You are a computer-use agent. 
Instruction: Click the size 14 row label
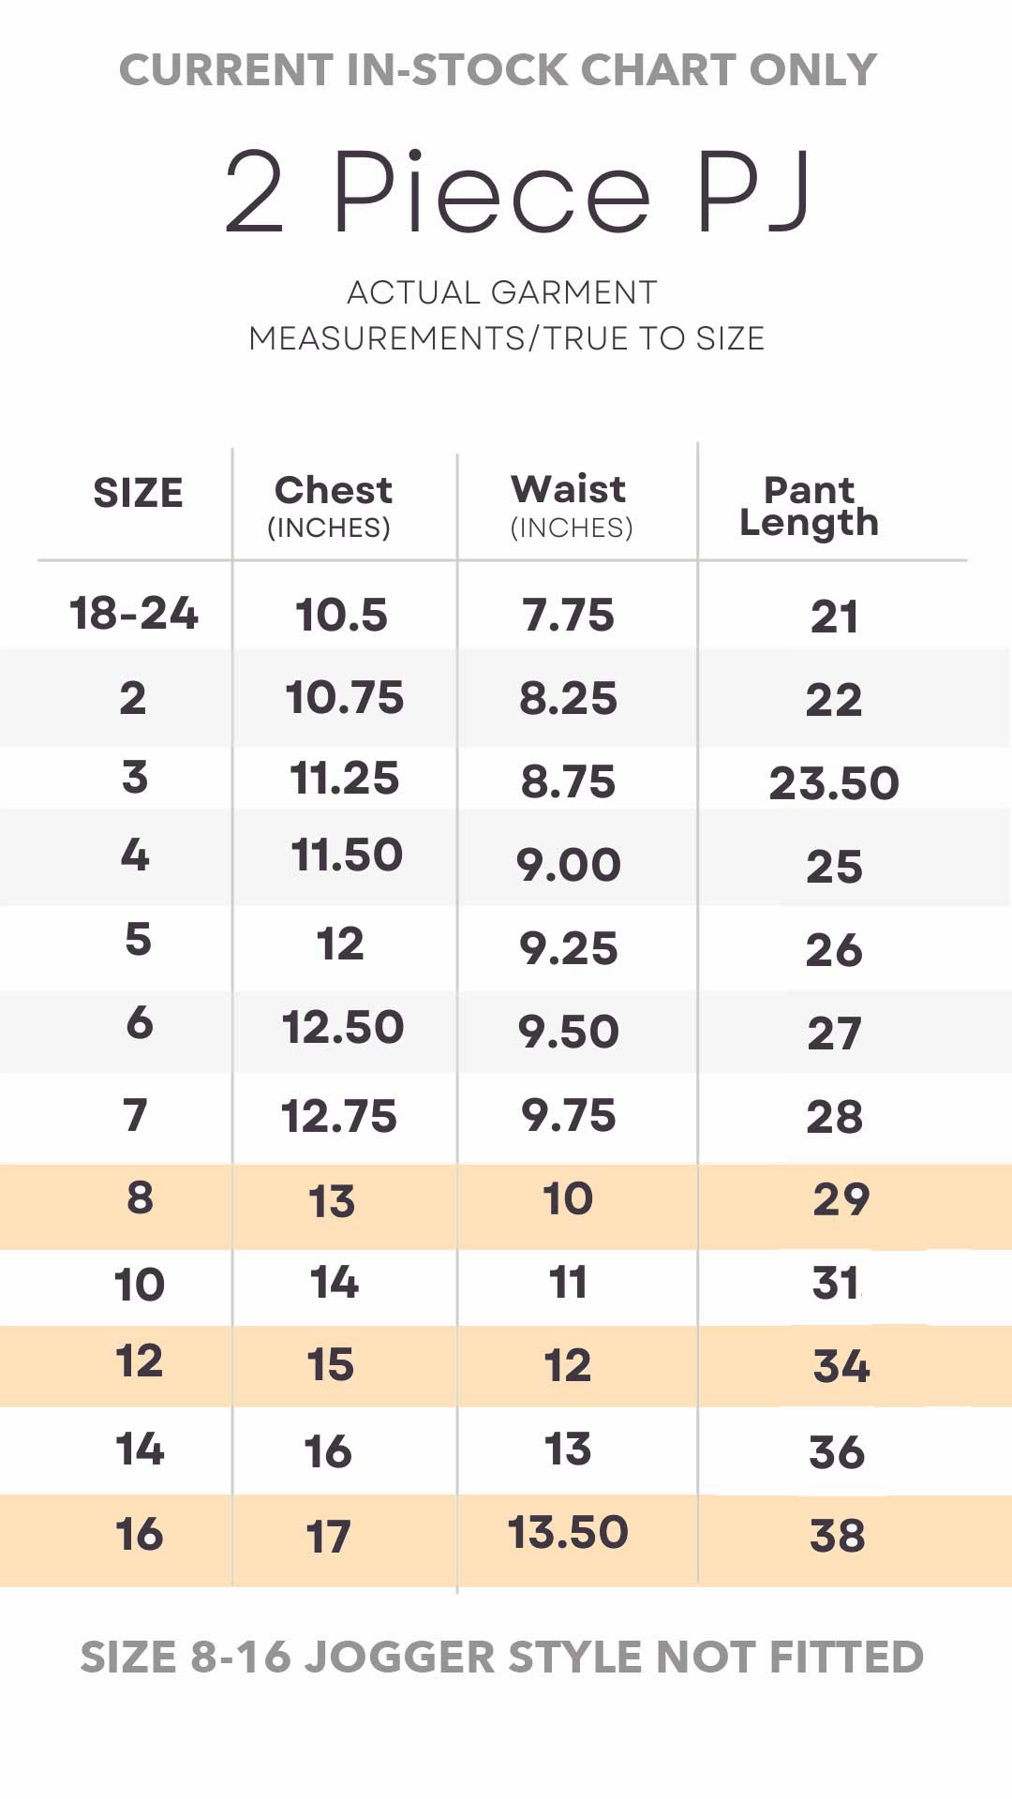coord(140,1450)
